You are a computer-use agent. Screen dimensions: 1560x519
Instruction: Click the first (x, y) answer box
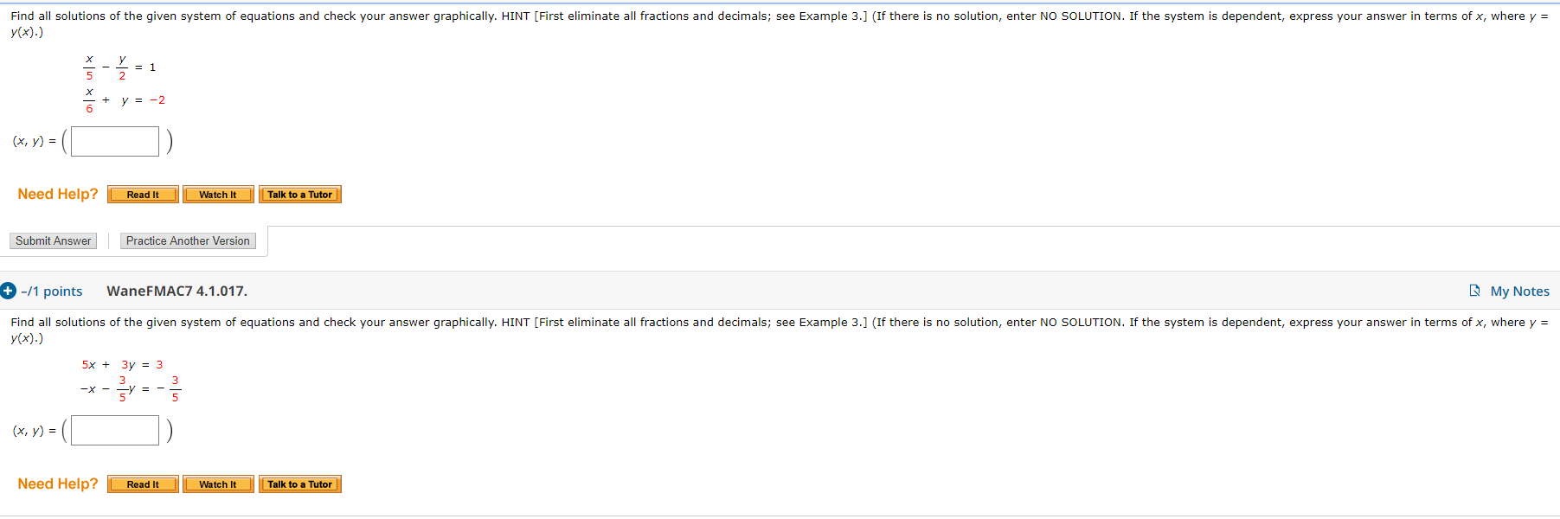point(113,141)
